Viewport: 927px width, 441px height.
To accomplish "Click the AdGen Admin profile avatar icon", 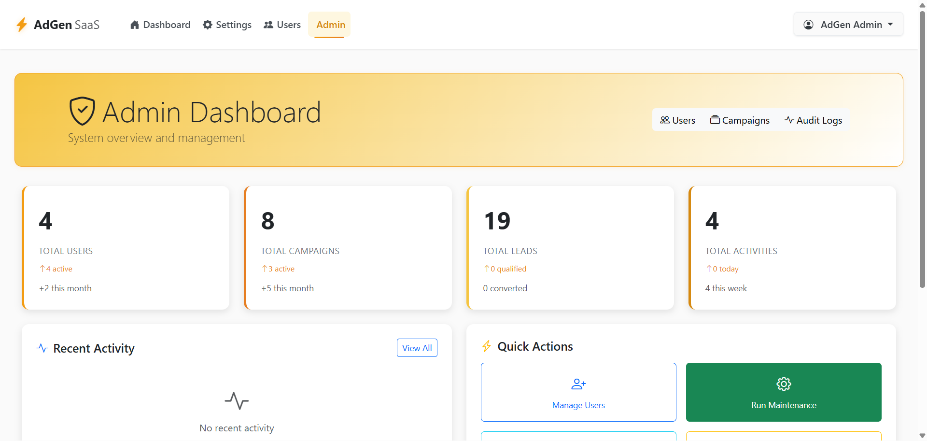I will click(x=808, y=25).
